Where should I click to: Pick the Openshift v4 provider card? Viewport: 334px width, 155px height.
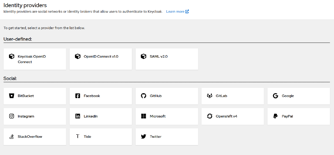click(232, 116)
